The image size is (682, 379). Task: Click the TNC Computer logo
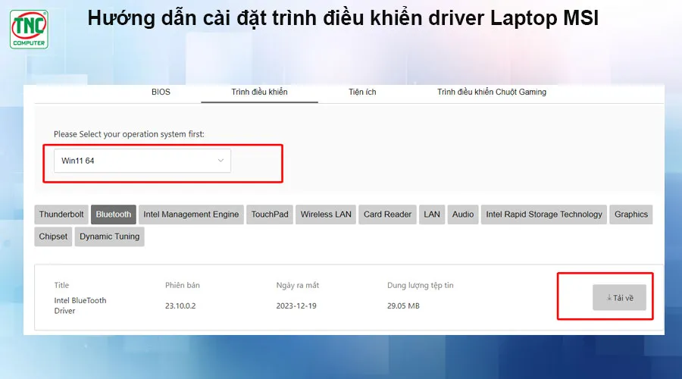click(29, 29)
